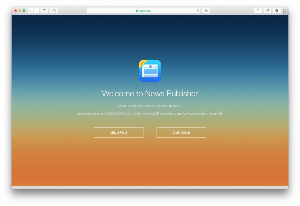Open the iCloud Tabs cloud icon

point(54,11)
